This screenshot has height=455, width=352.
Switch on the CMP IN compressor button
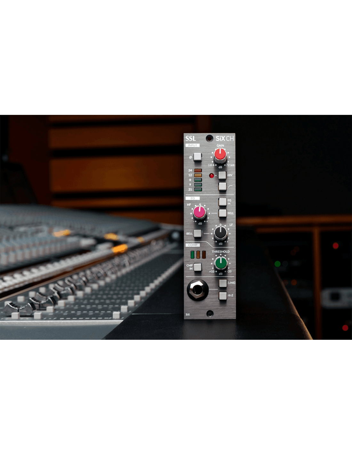[x=198, y=267]
